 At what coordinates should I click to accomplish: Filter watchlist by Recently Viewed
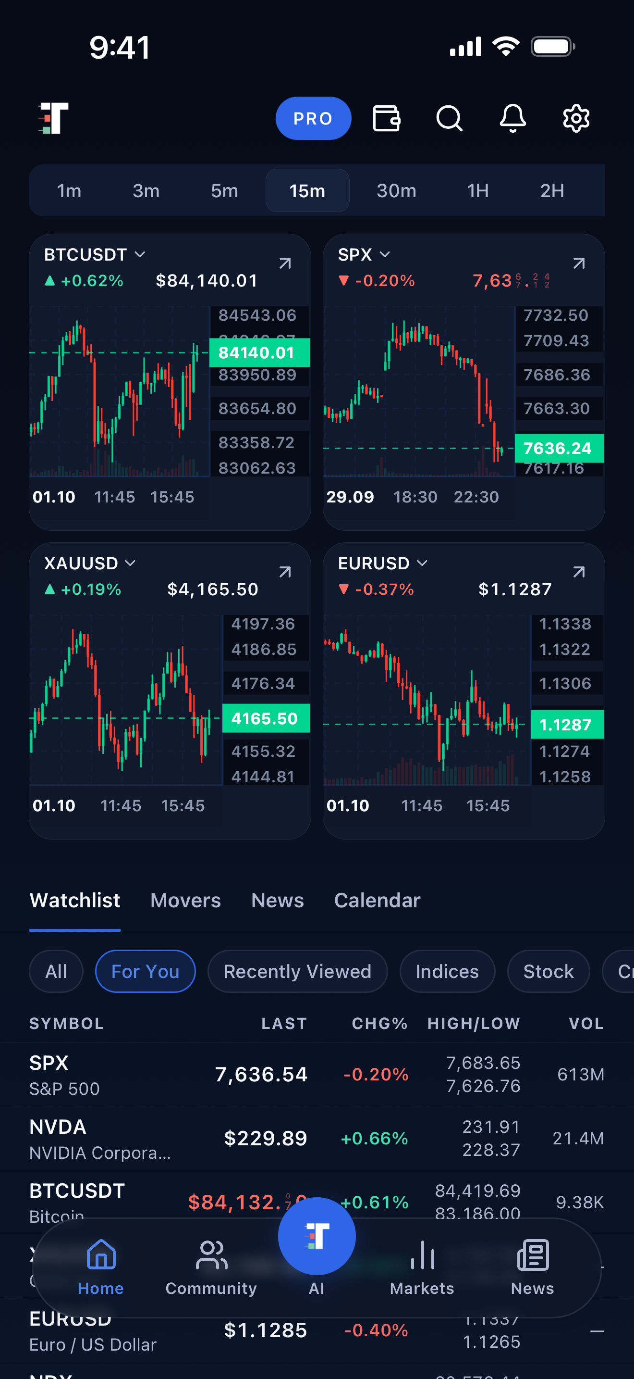point(297,971)
